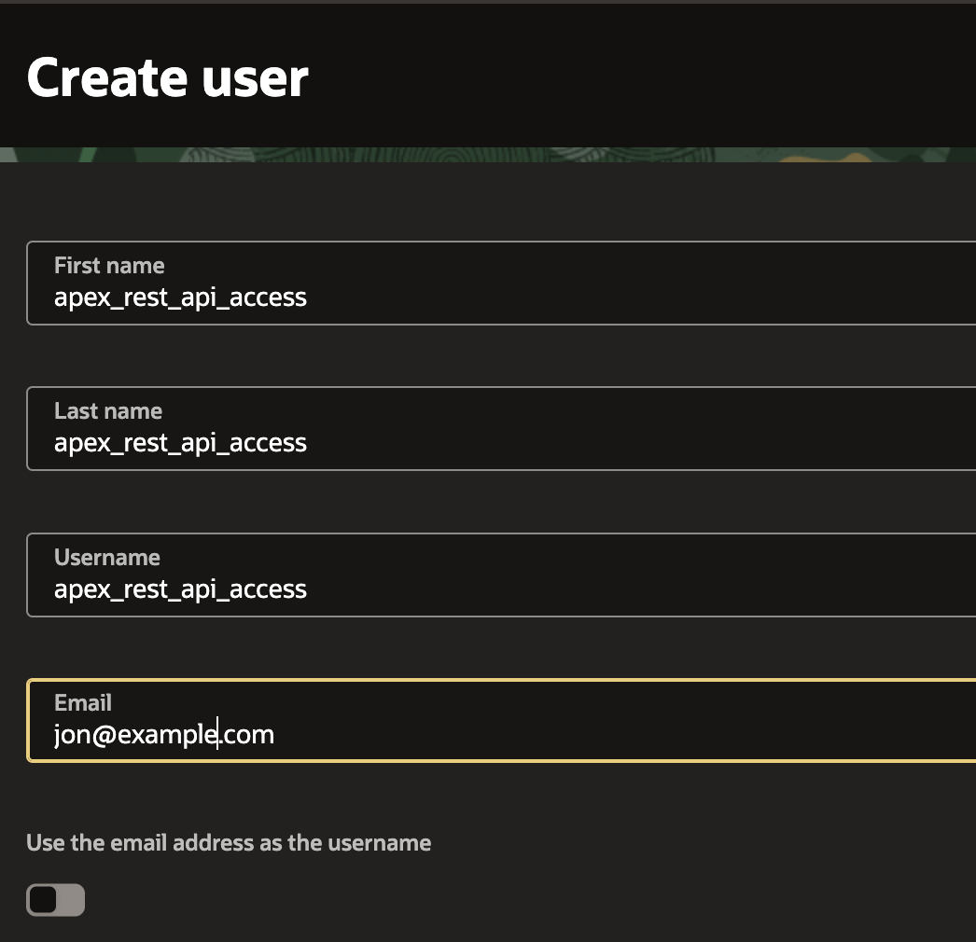This screenshot has height=942, width=976.
Task: Select the Username label
Action: click(x=106, y=557)
